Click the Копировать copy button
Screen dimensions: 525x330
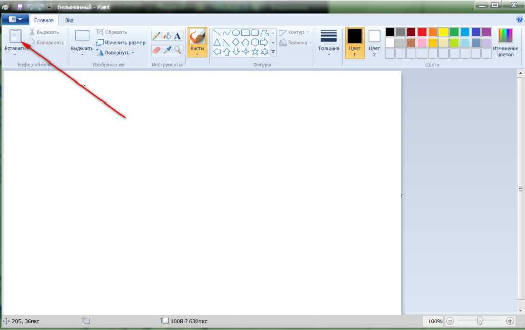click(x=47, y=43)
